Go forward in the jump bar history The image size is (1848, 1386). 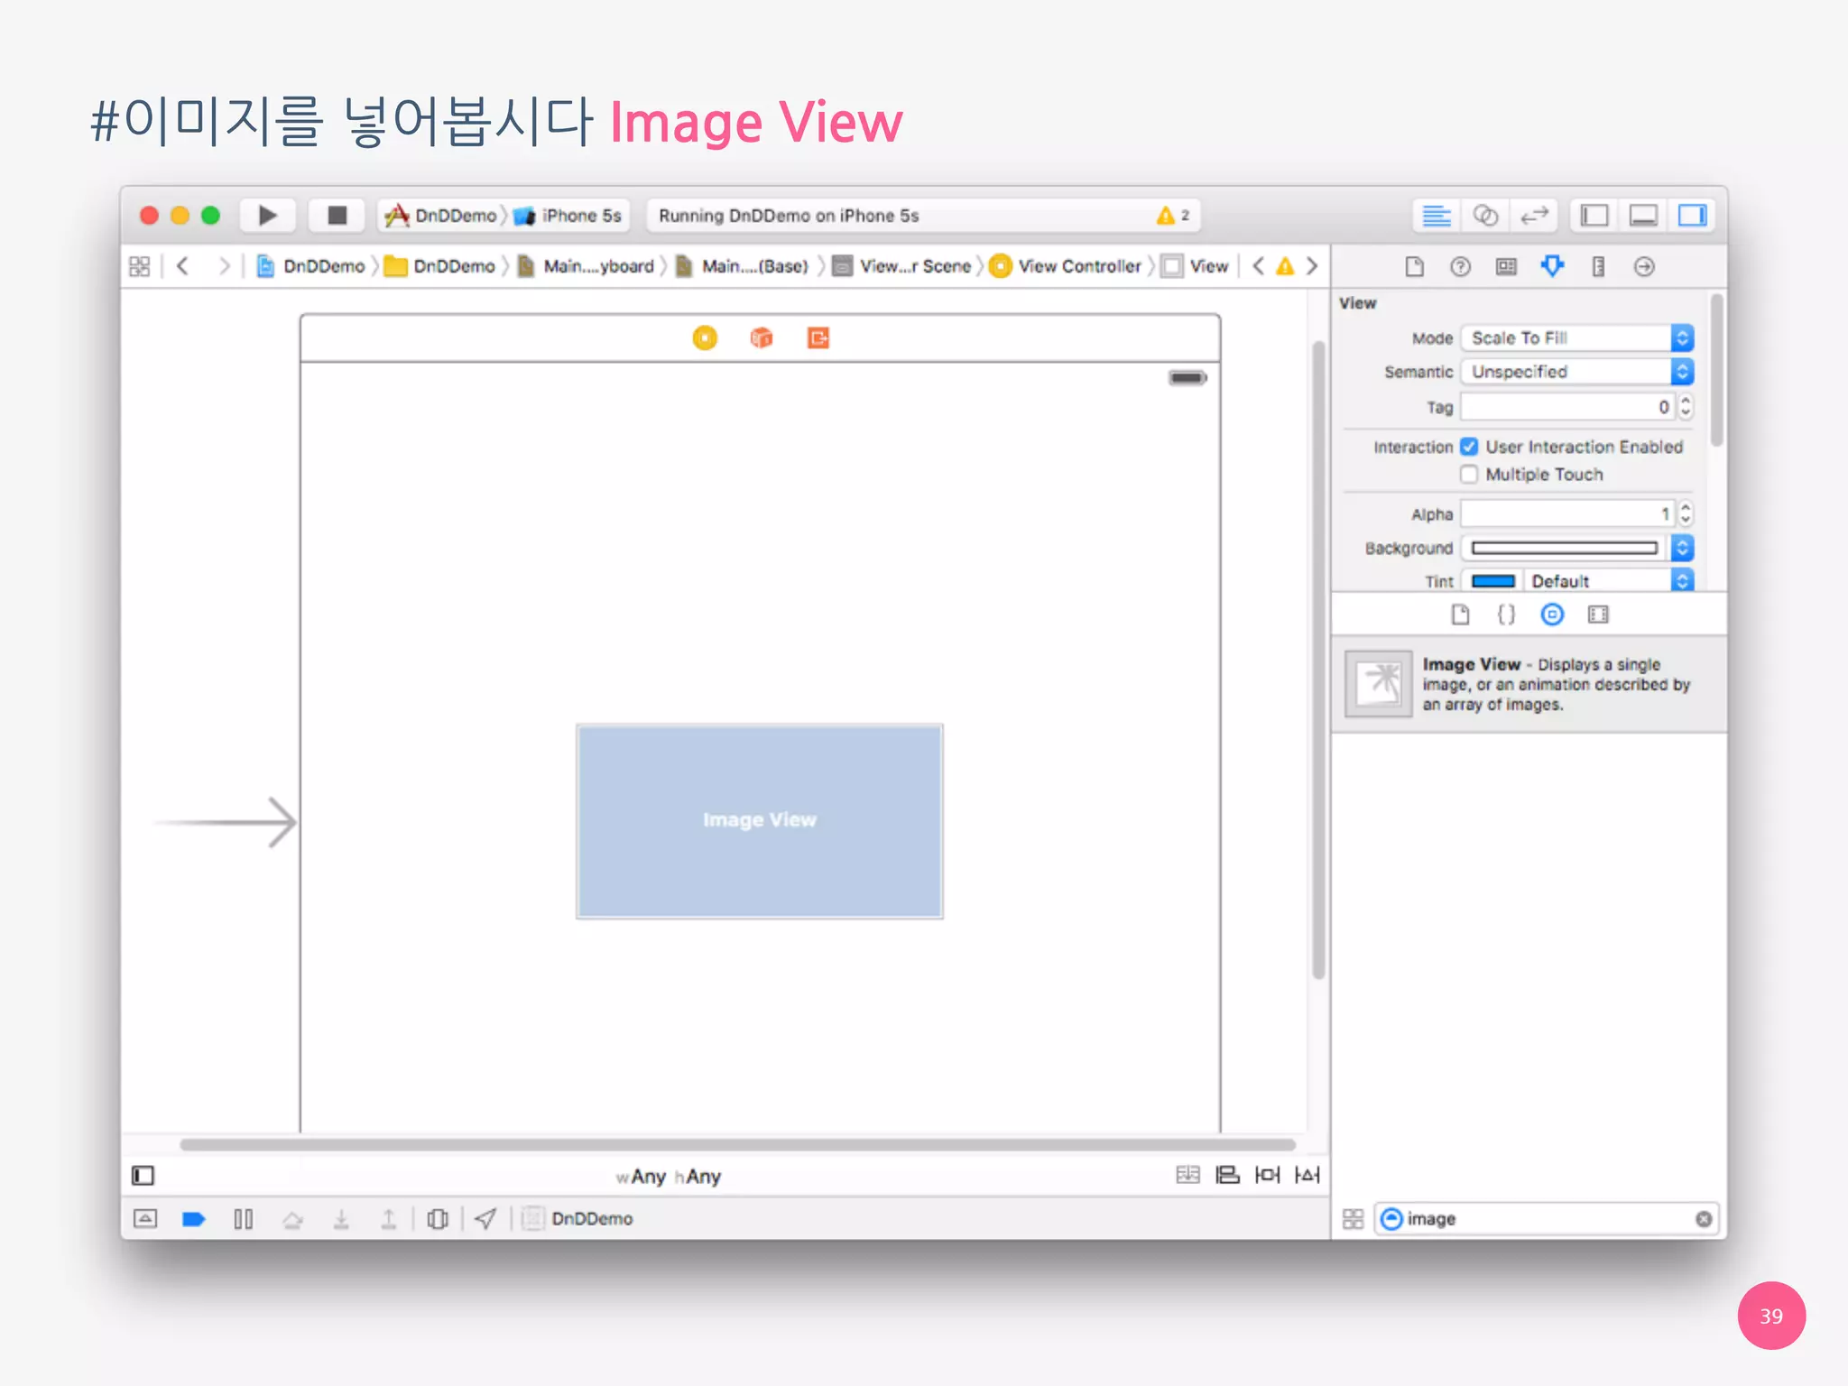(x=224, y=266)
